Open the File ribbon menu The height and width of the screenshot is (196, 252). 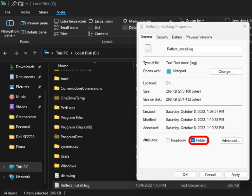coord(7,12)
